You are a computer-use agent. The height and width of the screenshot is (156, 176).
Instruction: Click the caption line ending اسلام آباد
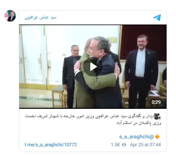(139, 123)
